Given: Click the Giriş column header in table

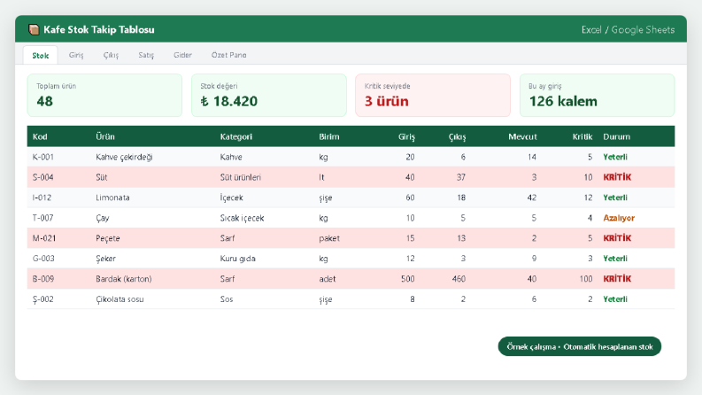Looking at the screenshot, I should pos(406,136).
